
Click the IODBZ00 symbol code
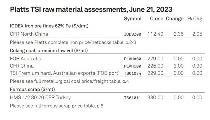132,34
